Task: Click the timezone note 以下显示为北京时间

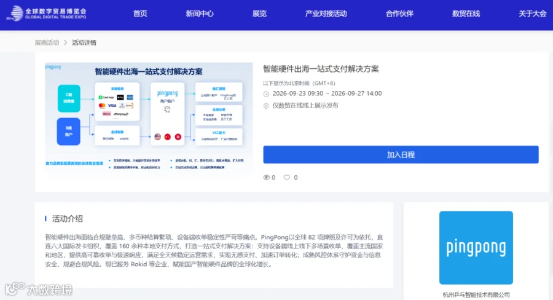Action: (299, 83)
